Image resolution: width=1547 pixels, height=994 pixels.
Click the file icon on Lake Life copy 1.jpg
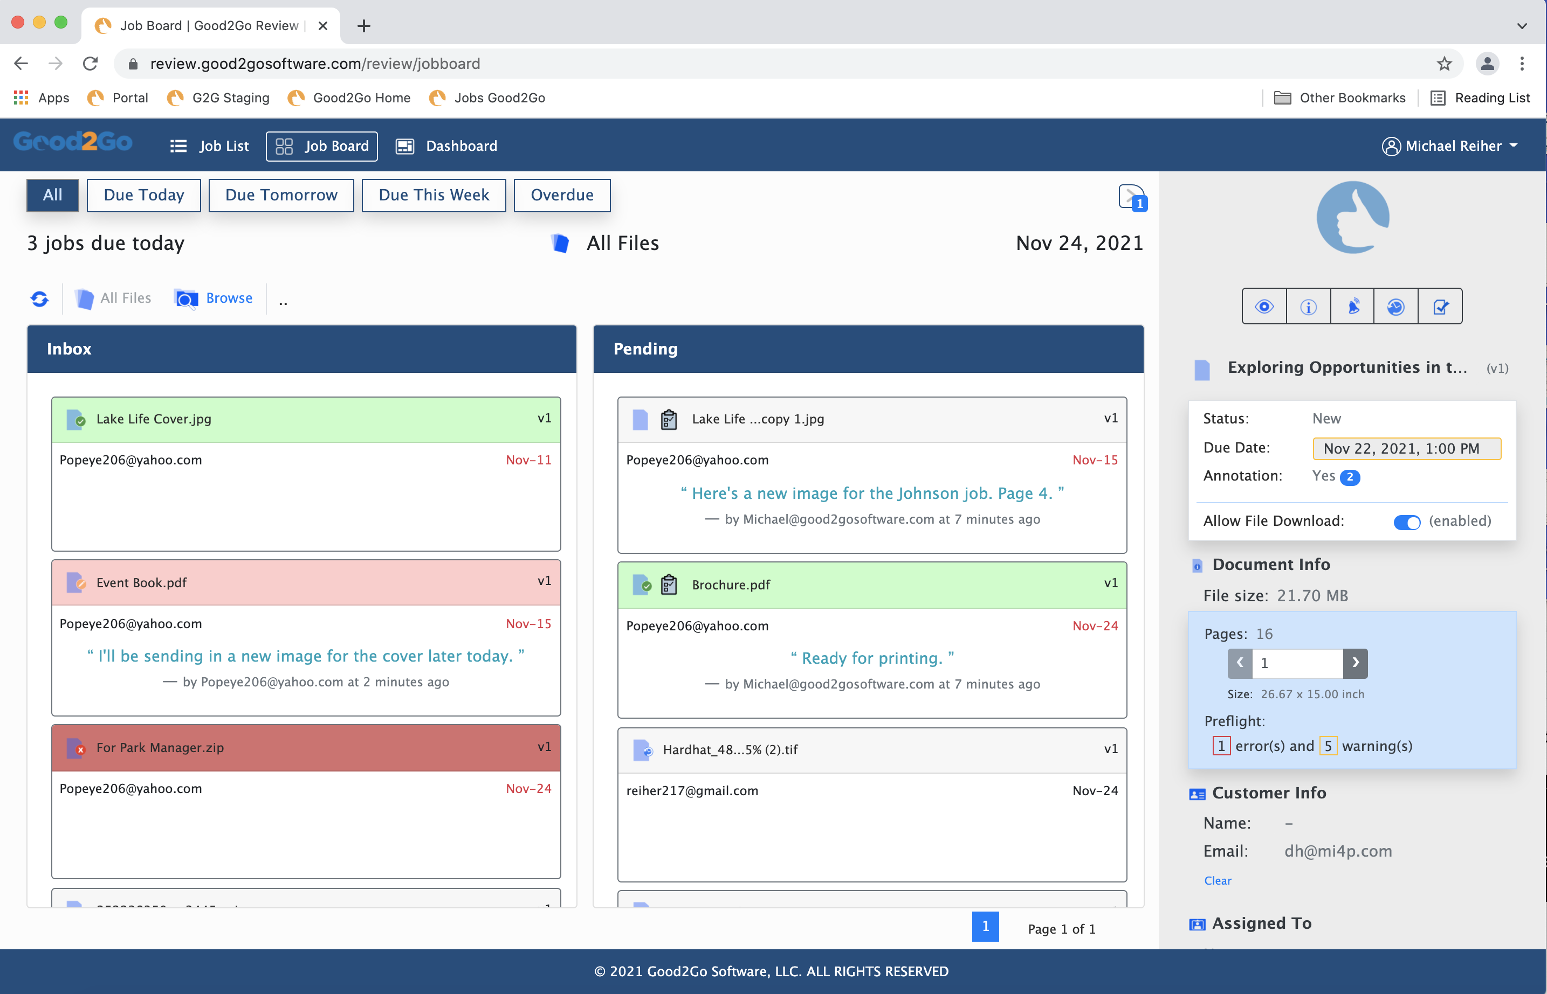[x=640, y=420]
